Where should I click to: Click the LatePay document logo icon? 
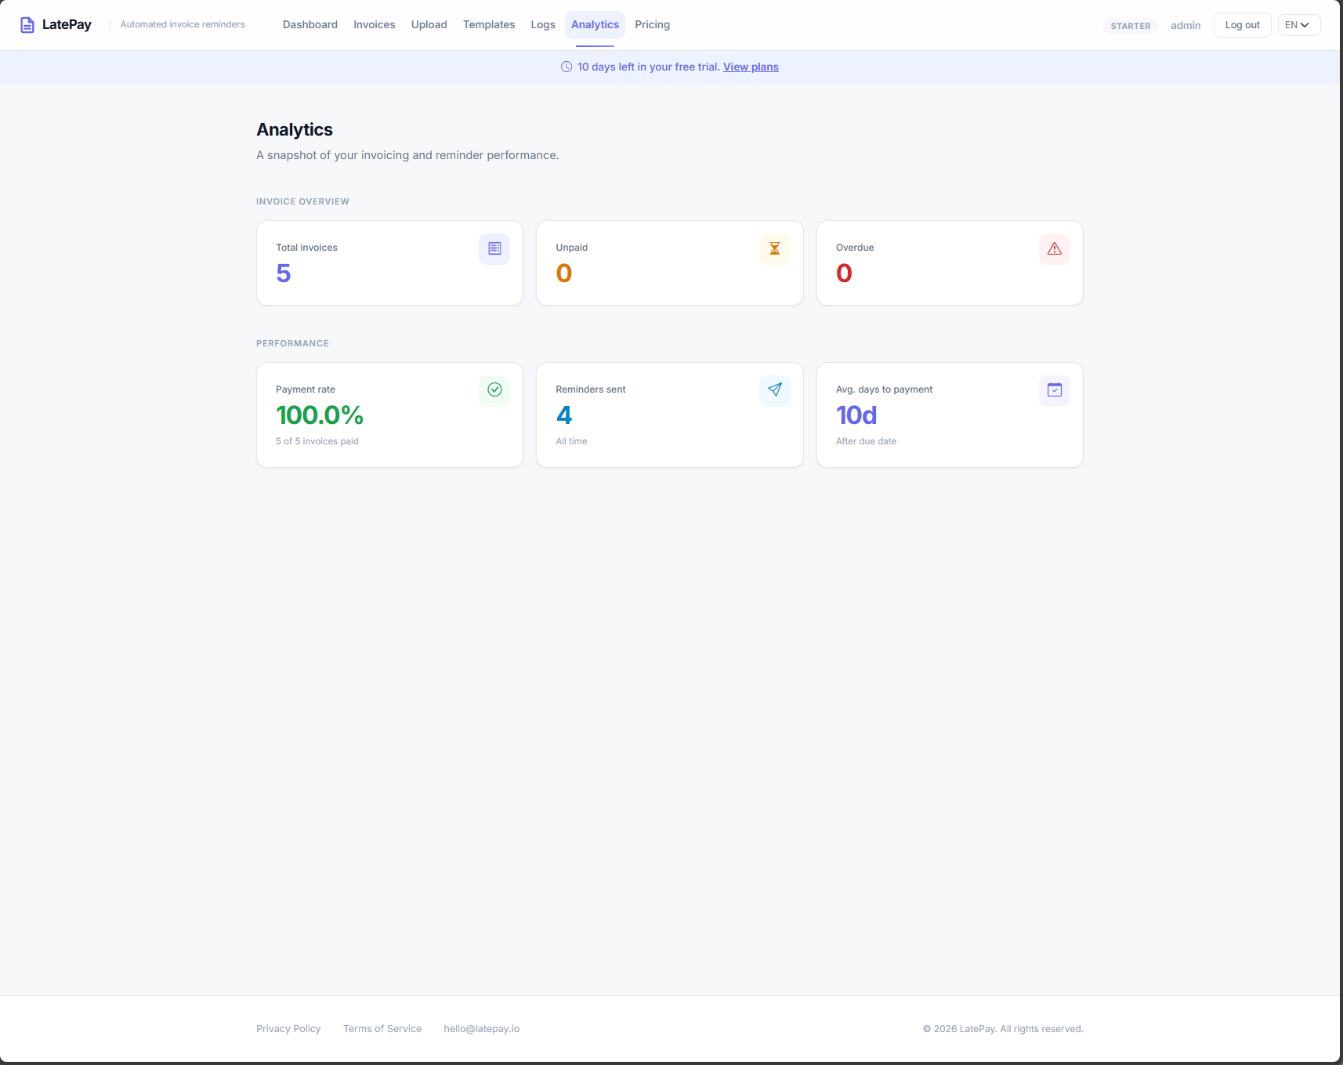27,25
